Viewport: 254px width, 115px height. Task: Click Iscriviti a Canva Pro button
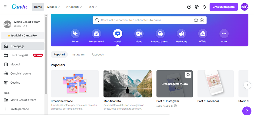[22, 36]
